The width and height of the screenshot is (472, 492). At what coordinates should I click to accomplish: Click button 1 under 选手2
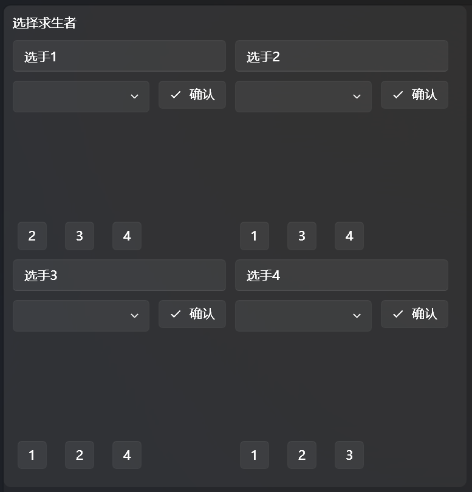[255, 236]
